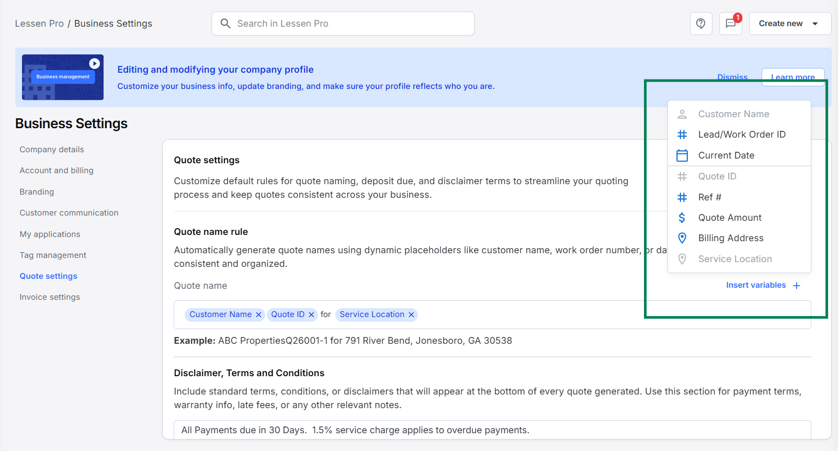Image resolution: width=838 pixels, height=451 pixels.
Task: Open the chat notifications icon
Action: (x=730, y=24)
